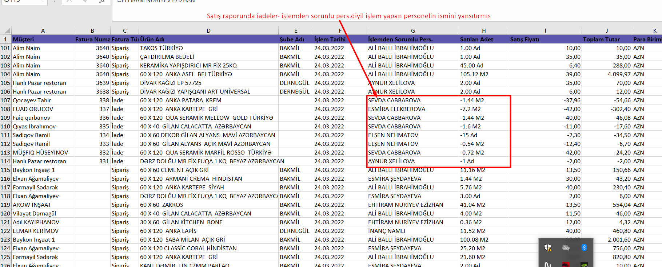Select row 107 header

coord(5,100)
